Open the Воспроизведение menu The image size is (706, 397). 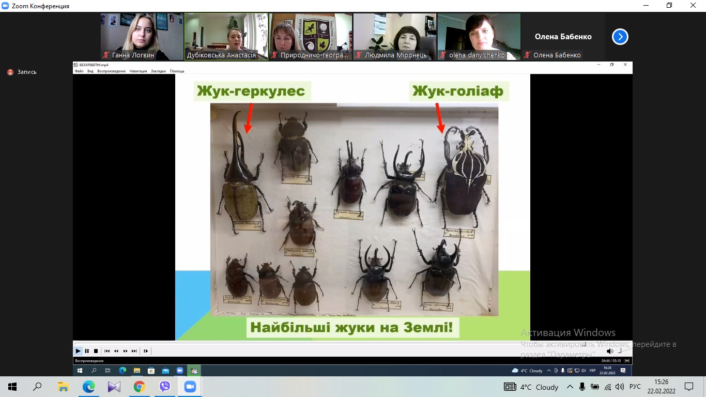tap(111, 71)
